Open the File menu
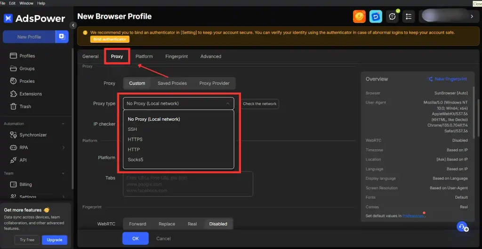 point(3,3)
